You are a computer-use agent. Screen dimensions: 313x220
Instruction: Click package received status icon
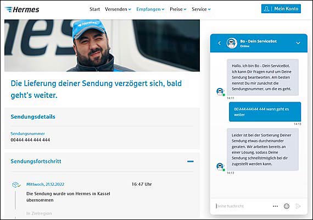click(16, 184)
